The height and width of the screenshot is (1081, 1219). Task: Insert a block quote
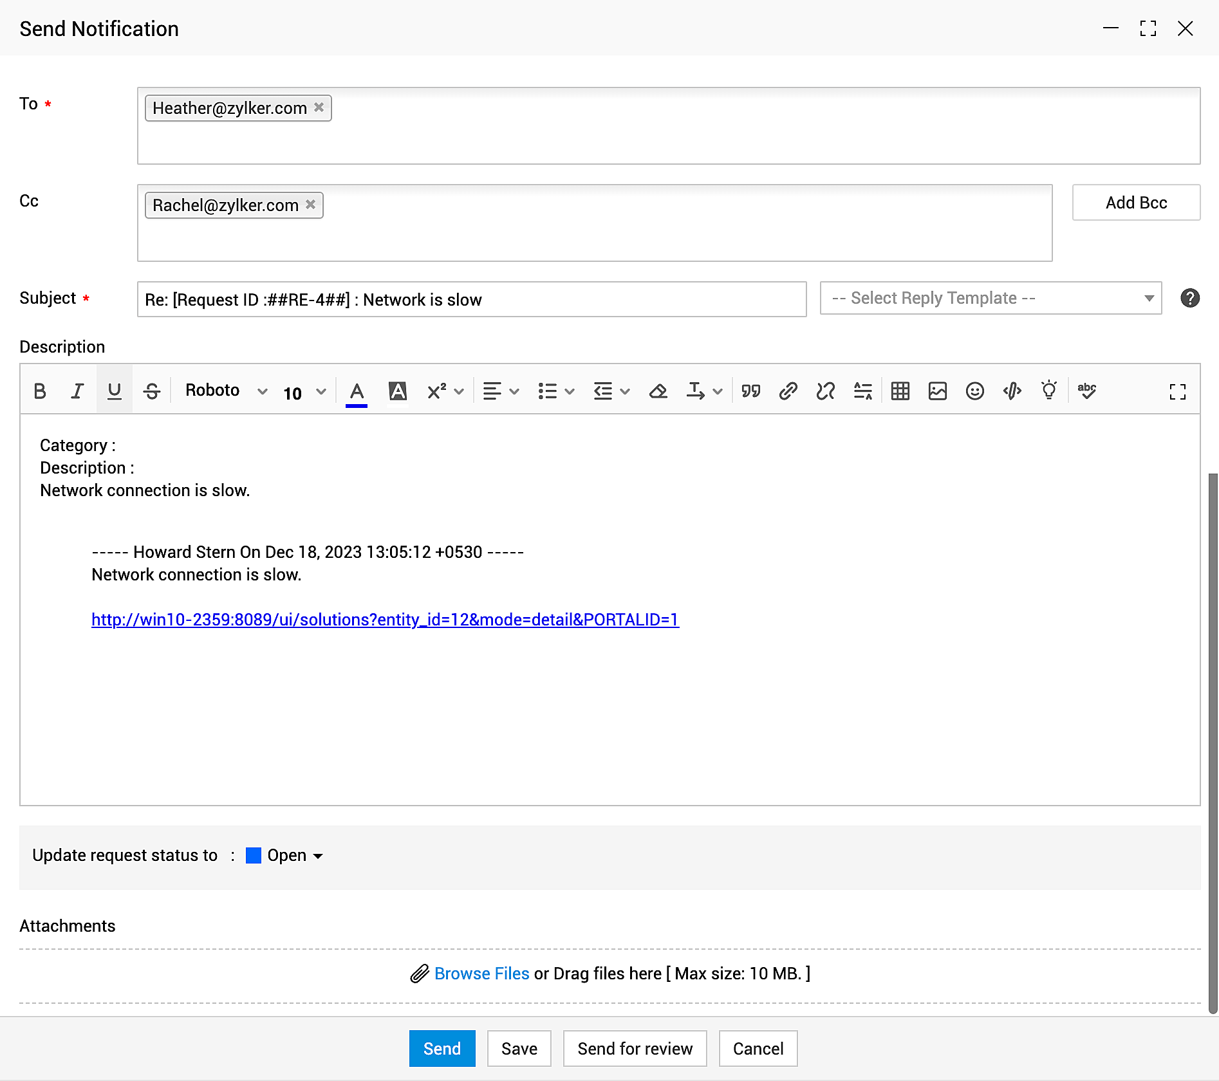coord(750,391)
